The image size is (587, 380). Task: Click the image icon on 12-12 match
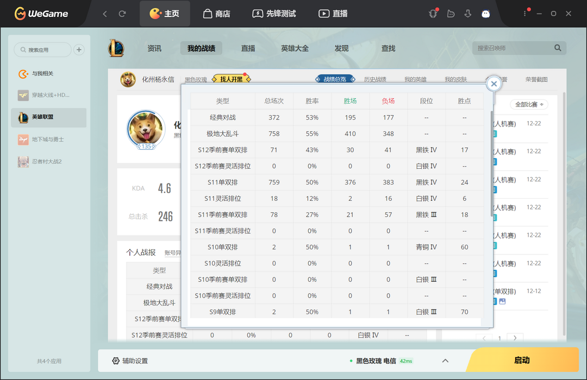coord(502,301)
